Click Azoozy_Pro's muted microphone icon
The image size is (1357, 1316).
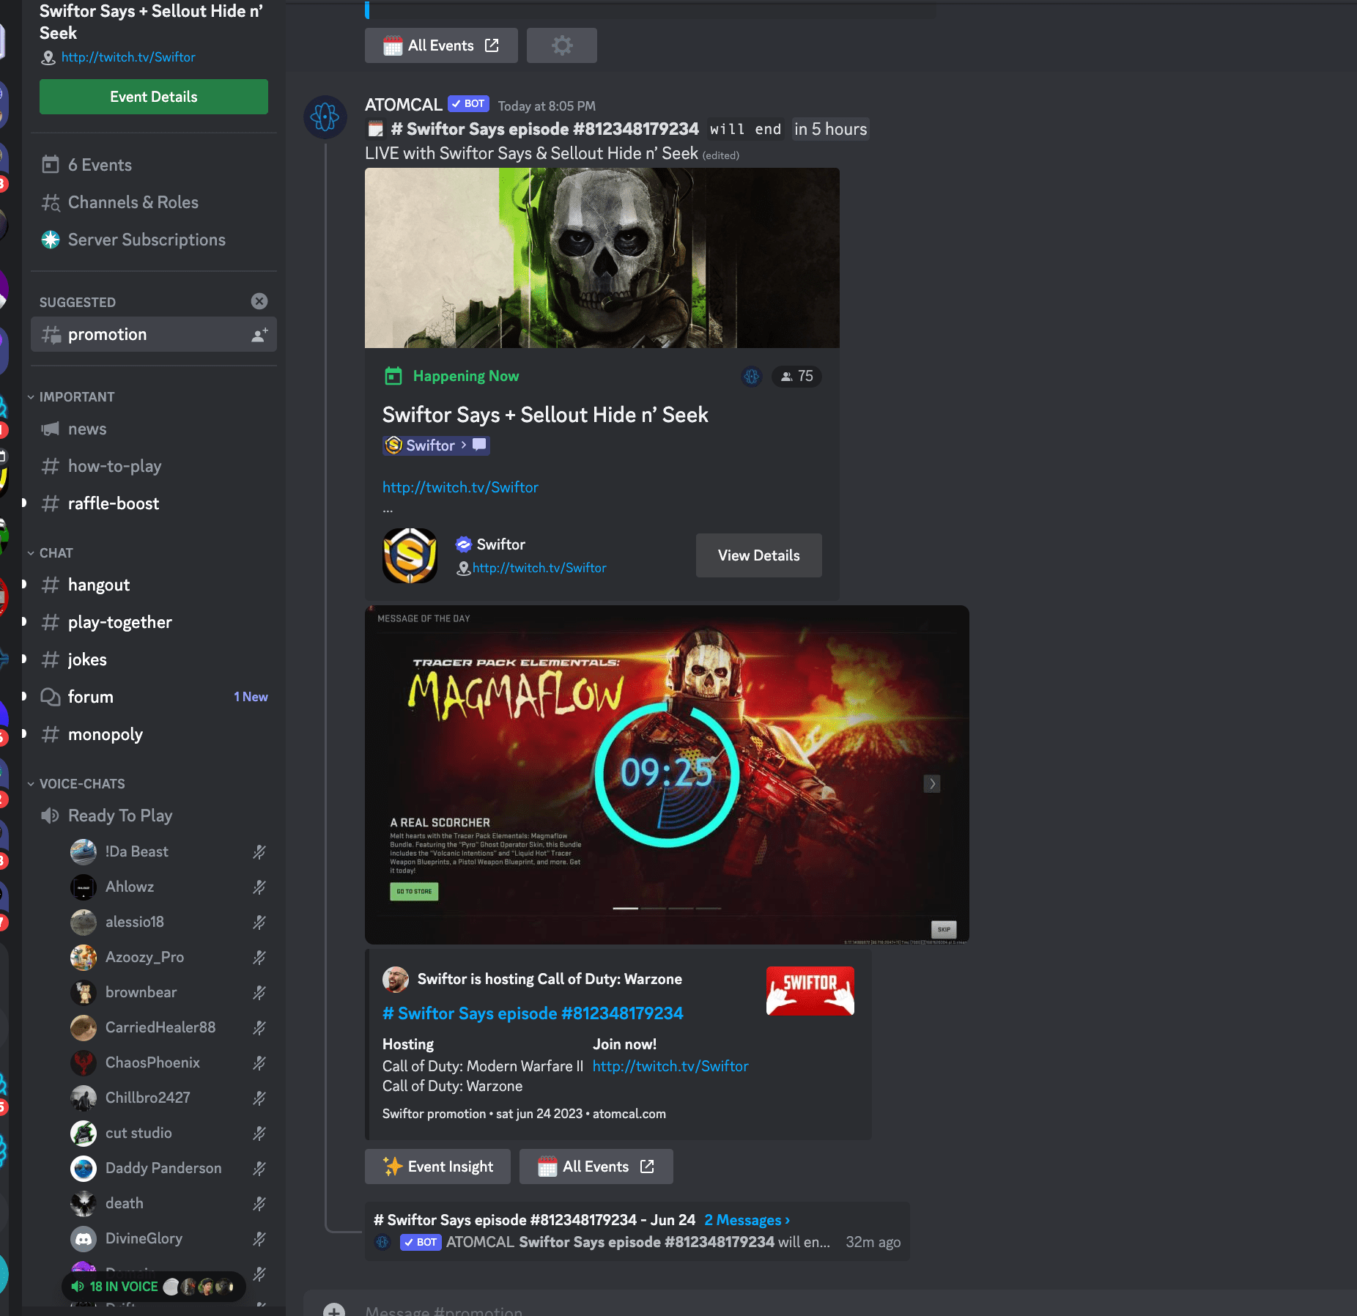pyautogui.click(x=259, y=957)
